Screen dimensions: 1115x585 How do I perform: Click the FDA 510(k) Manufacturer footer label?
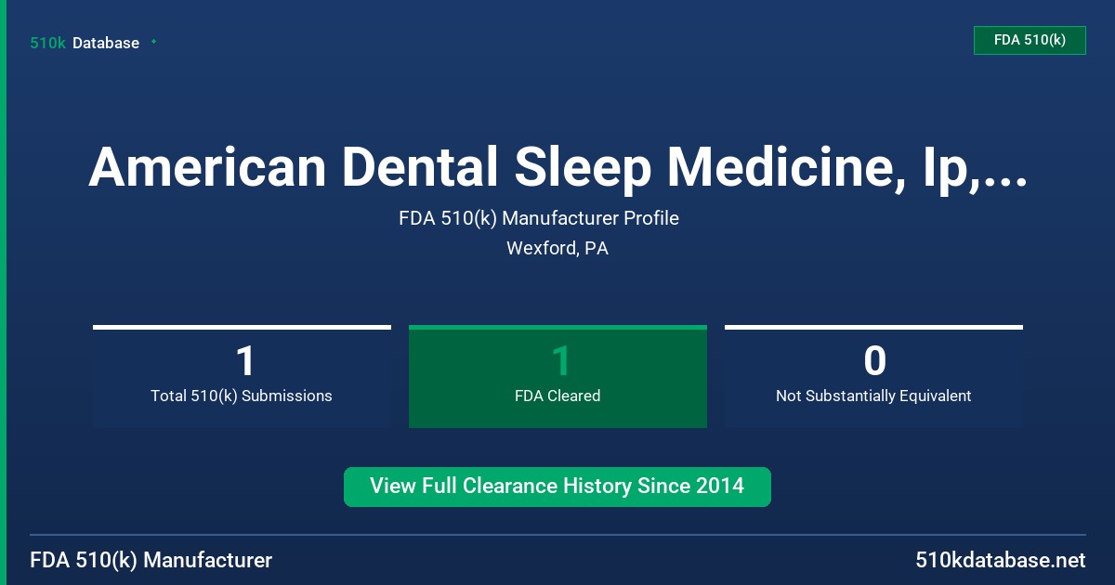pyautogui.click(x=151, y=560)
